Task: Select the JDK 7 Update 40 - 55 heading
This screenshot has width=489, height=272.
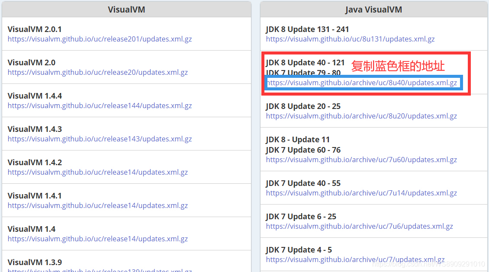Action: [303, 183]
